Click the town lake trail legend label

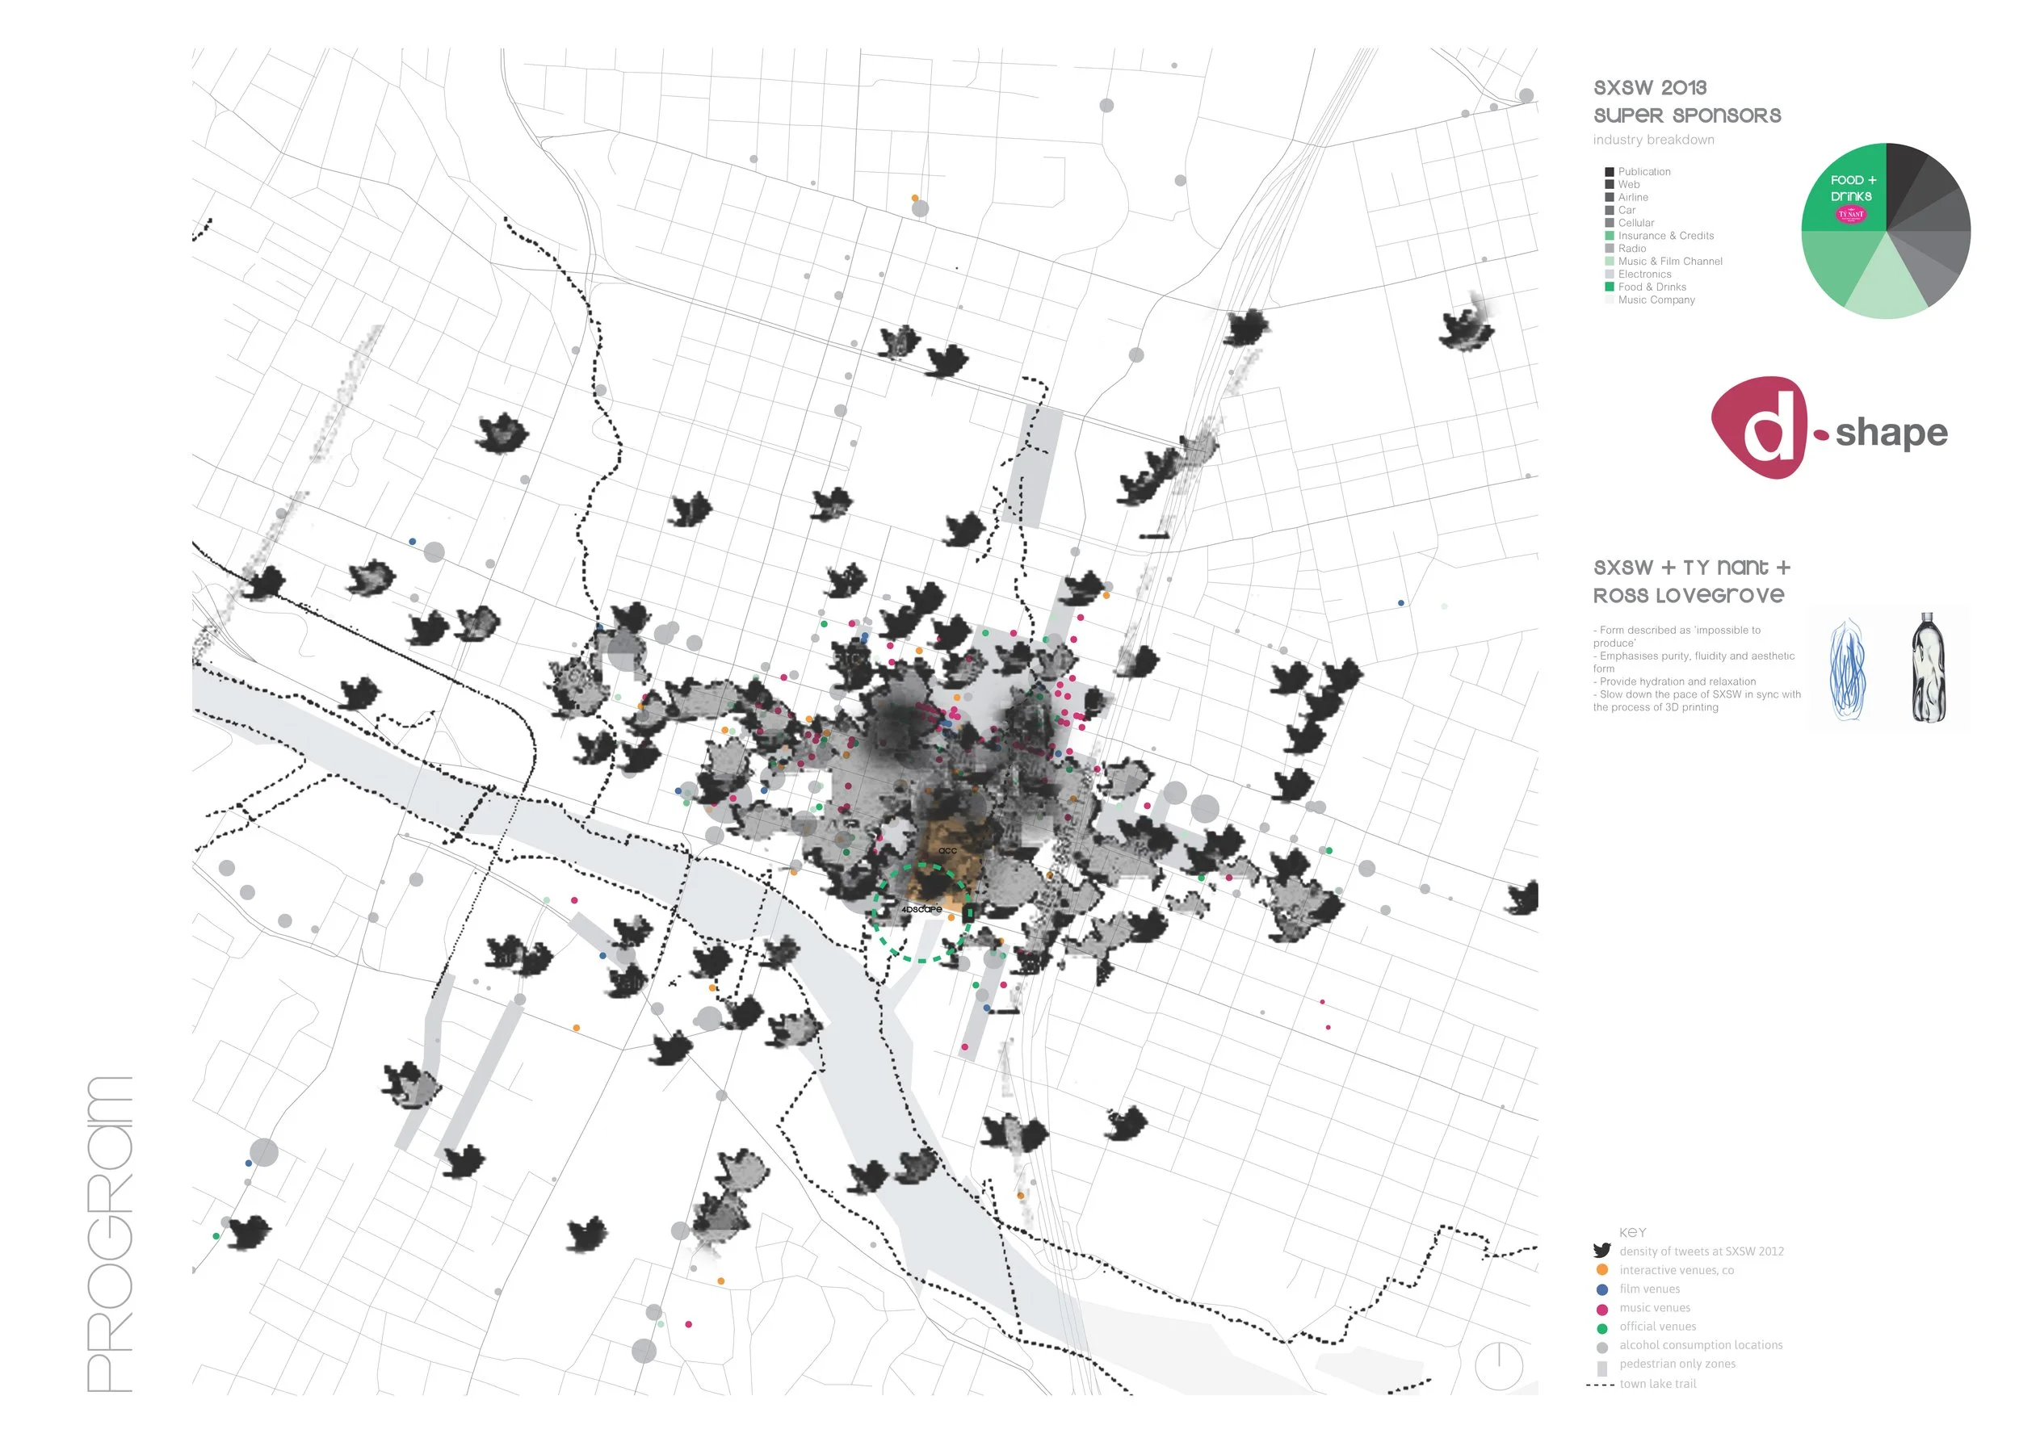1656,1383
